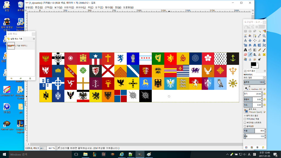This screenshot has width=281, height=158.
Task: Open the 실행 취소 기록 tab configuration menu
Action: coord(34,39)
